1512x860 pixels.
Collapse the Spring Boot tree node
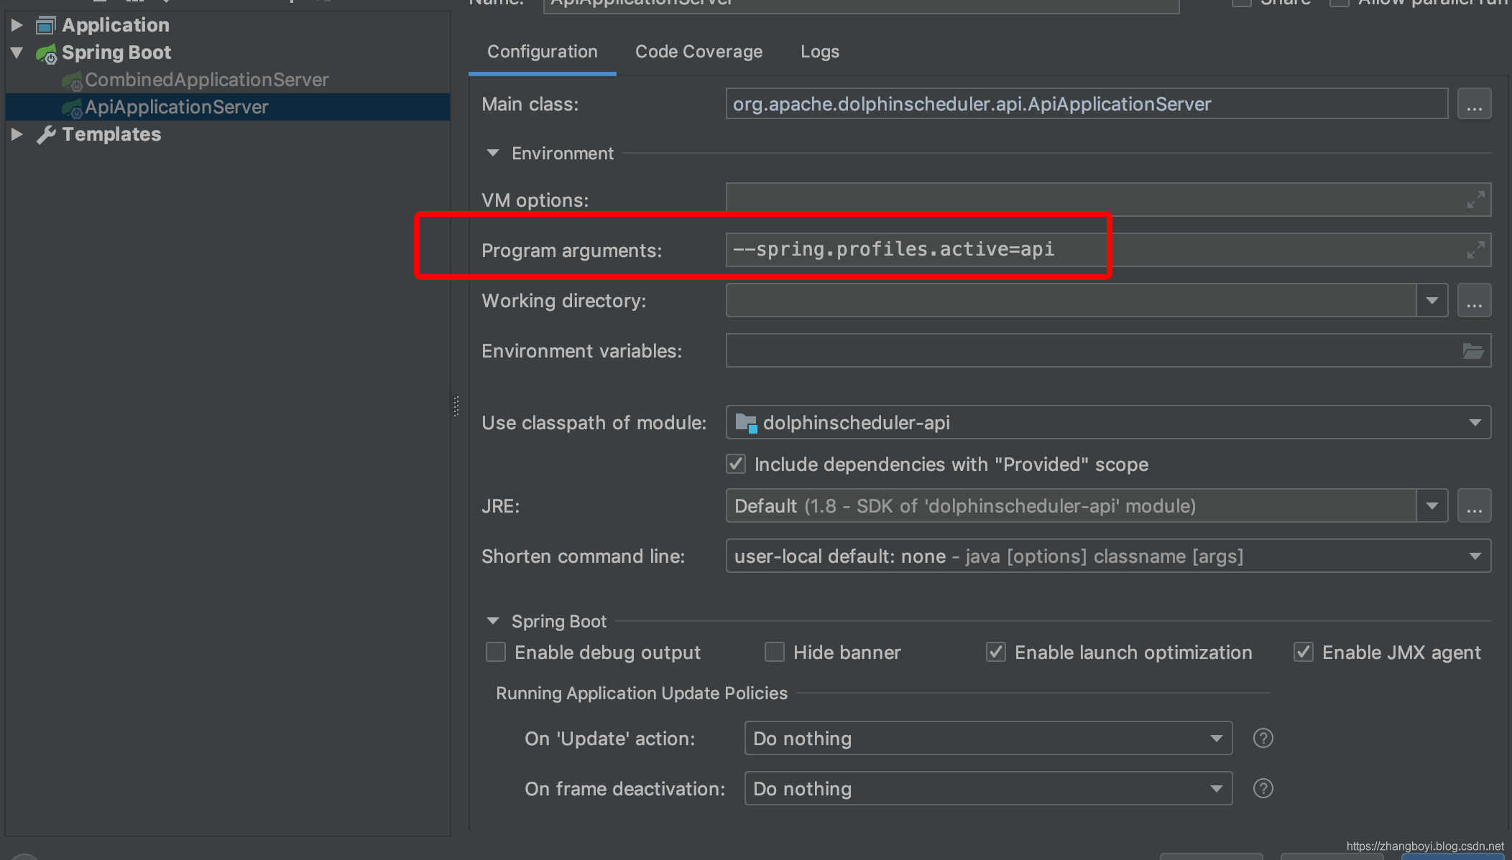pos(17,52)
